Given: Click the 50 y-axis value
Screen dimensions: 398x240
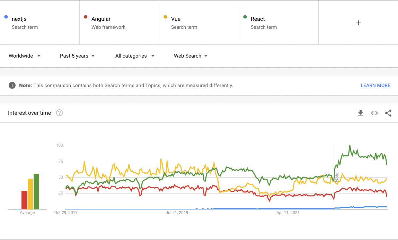Looking at the screenshot, I should (x=60, y=177).
